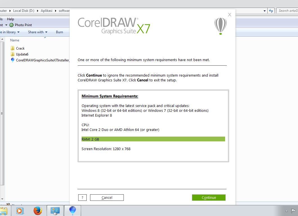This screenshot has height=216, width=298.
Task: Open address bar history dropdown arrow
Action: click(265, 11)
